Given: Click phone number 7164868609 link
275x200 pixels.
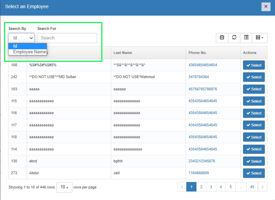Looking at the screenshot, I should 199,173.
